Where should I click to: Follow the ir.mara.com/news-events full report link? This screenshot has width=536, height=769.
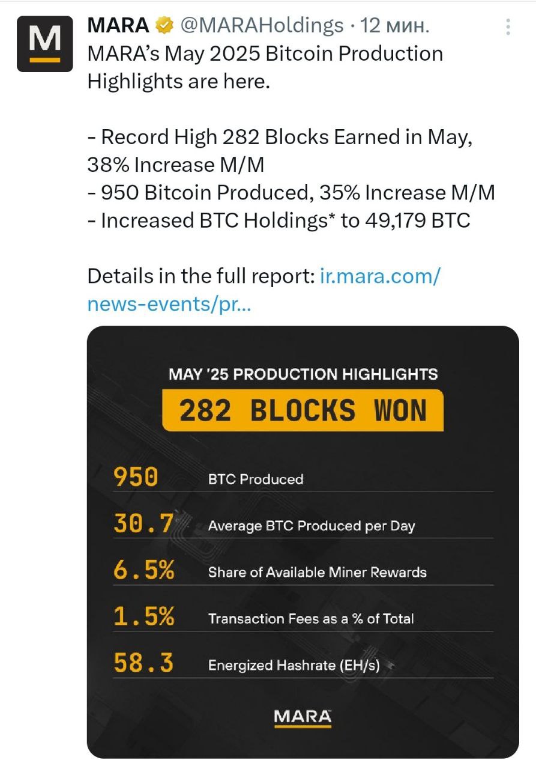(x=264, y=290)
